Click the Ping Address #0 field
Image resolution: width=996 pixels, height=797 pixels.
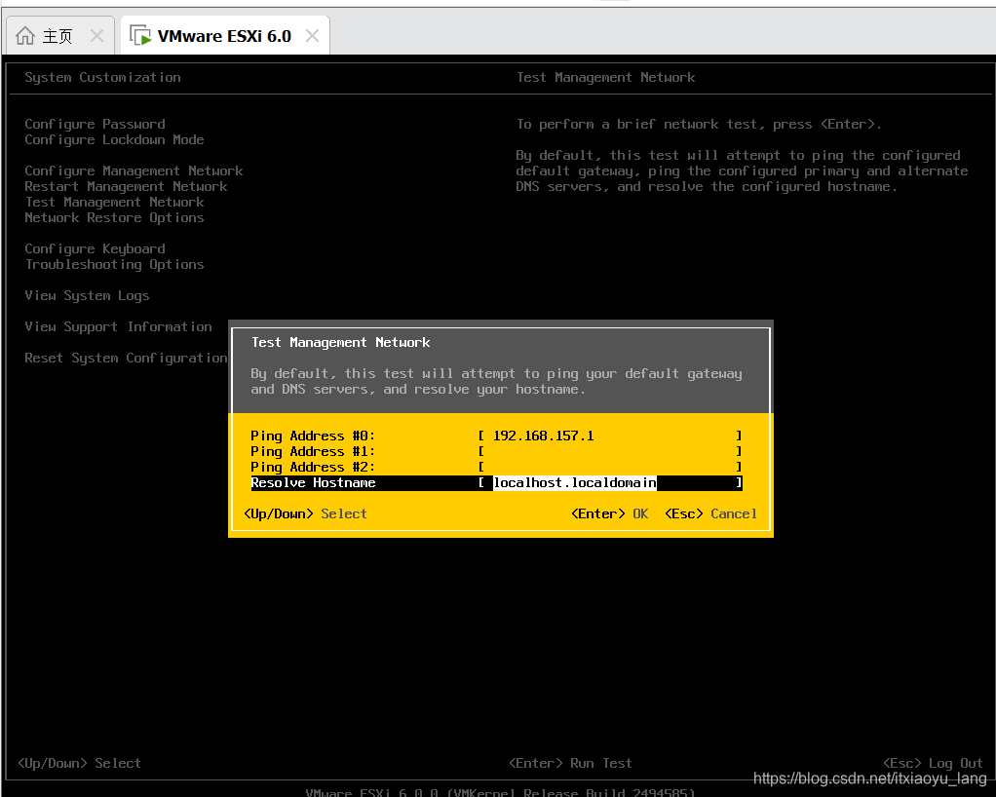click(x=610, y=436)
